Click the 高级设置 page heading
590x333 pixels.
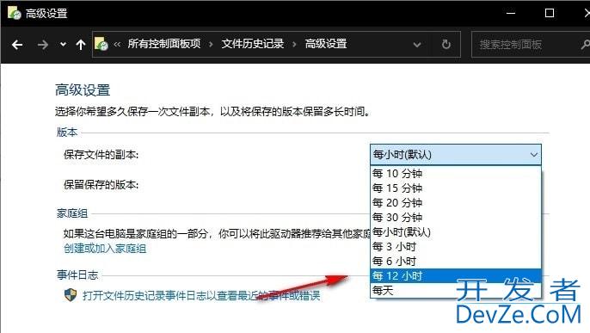coord(83,90)
